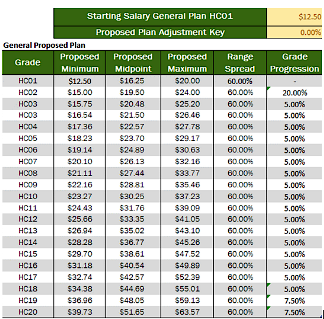Image resolution: width=324 pixels, height=319 pixels.
Task: Click the Range Spread column header
Action: [x=240, y=63]
